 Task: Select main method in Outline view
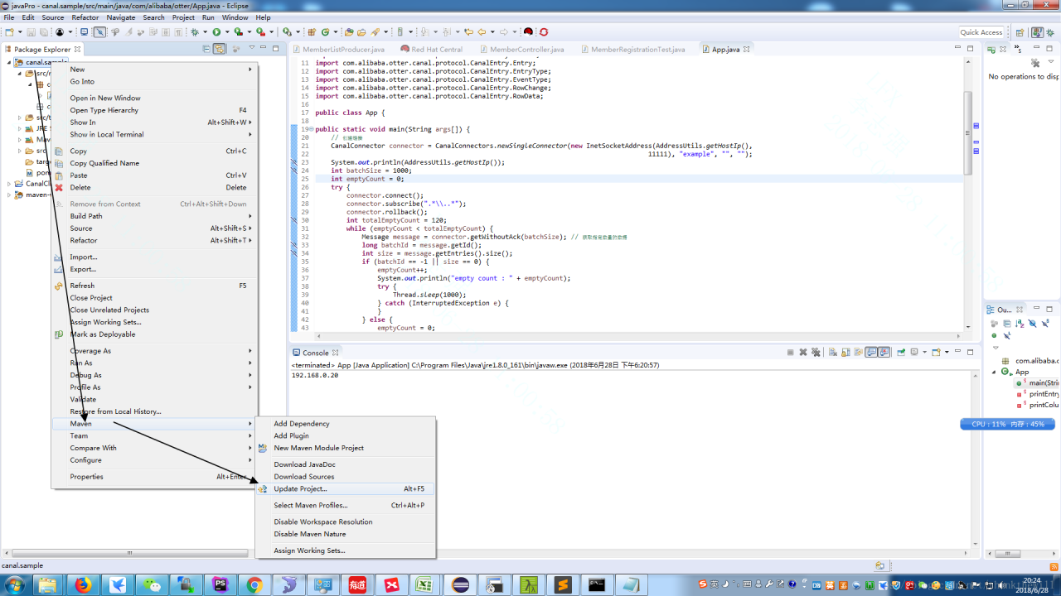point(1037,382)
